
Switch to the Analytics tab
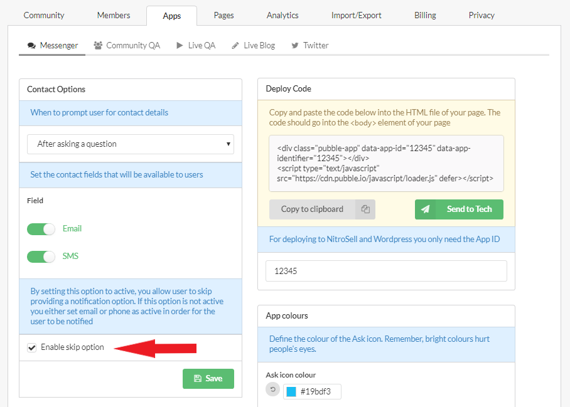[x=282, y=15]
